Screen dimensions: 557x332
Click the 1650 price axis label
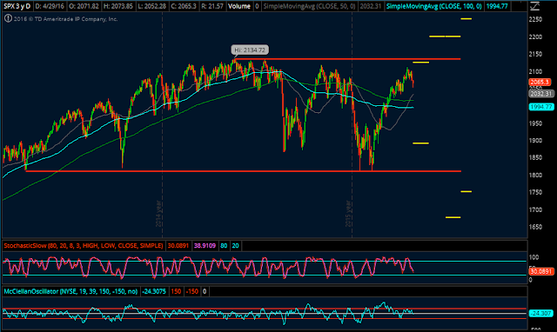coord(535,227)
